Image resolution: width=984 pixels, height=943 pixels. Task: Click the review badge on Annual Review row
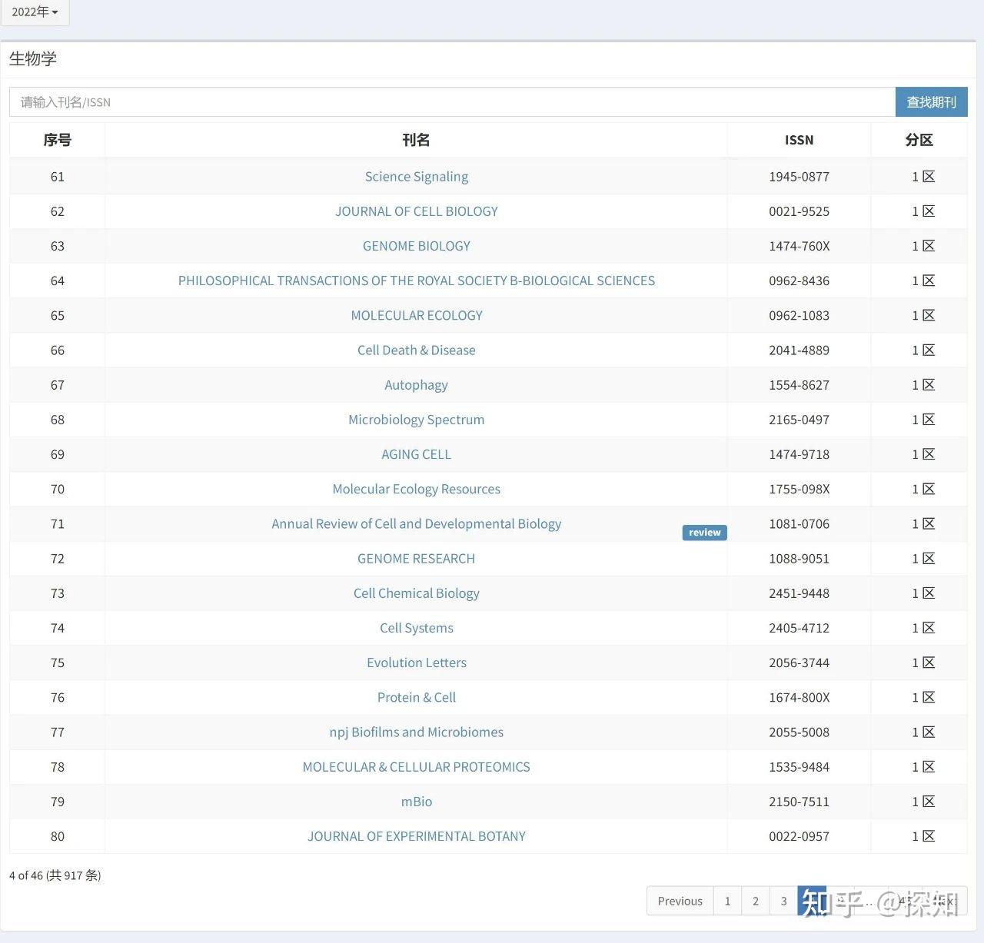[704, 533]
